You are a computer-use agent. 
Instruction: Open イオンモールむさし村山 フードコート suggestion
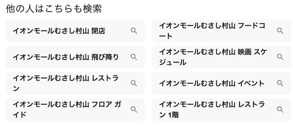(x=212, y=31)
